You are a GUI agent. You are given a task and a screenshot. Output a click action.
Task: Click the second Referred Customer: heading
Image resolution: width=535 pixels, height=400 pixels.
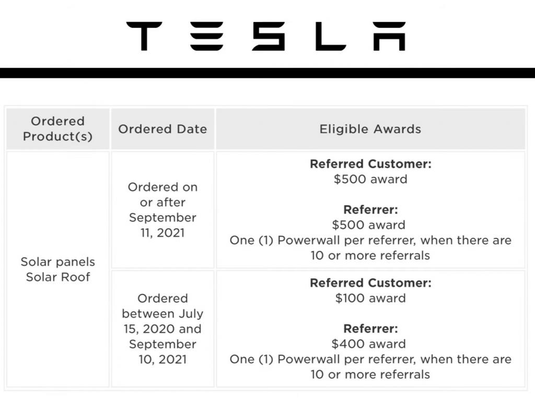click(370, 283)
